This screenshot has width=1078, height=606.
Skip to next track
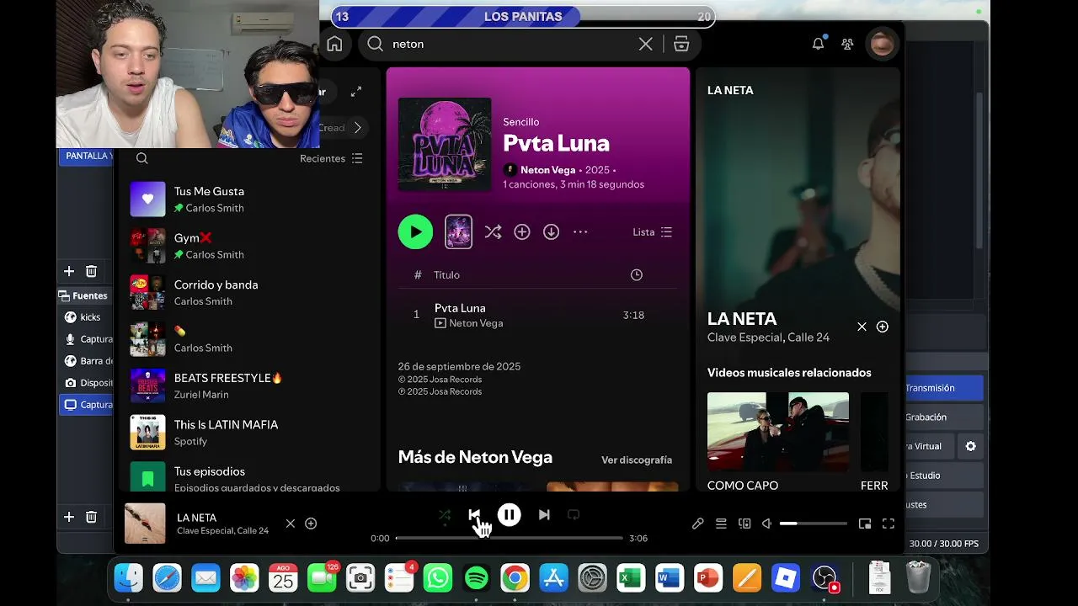click(x=544, y=514)
